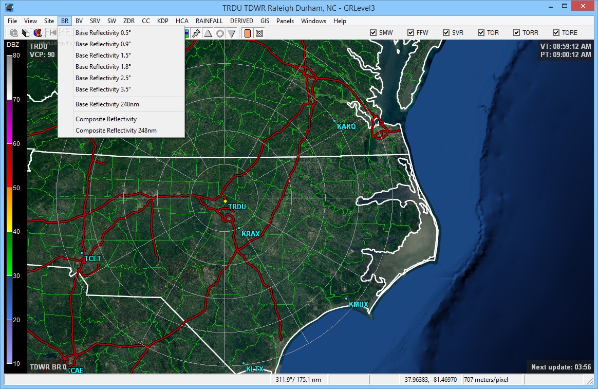This screenshot has width=598, height=389.
Task: Open the File menu
Action: 12,21
